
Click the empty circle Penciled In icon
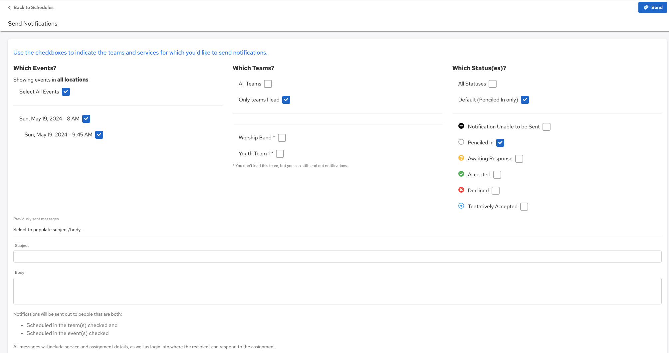461,142
